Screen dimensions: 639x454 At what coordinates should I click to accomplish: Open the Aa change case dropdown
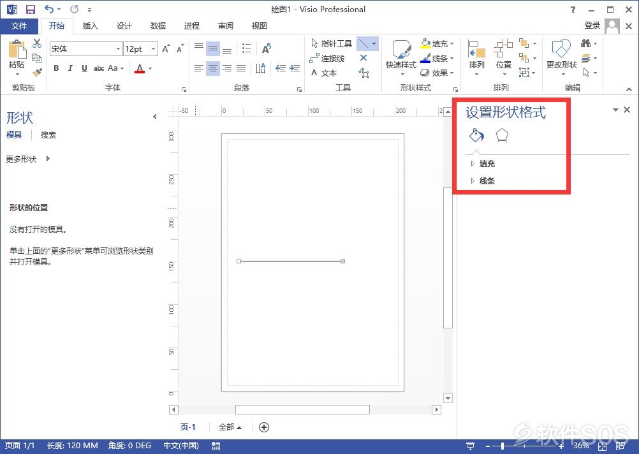pos(115,68)
